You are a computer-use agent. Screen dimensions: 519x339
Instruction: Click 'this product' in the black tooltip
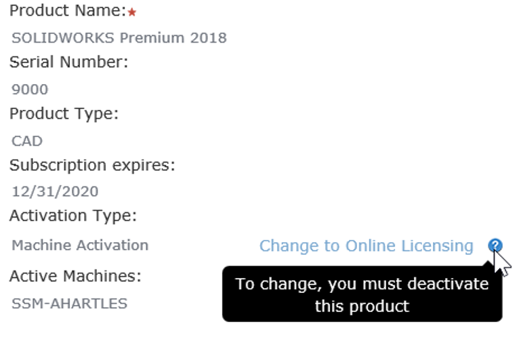click(362, 306)
